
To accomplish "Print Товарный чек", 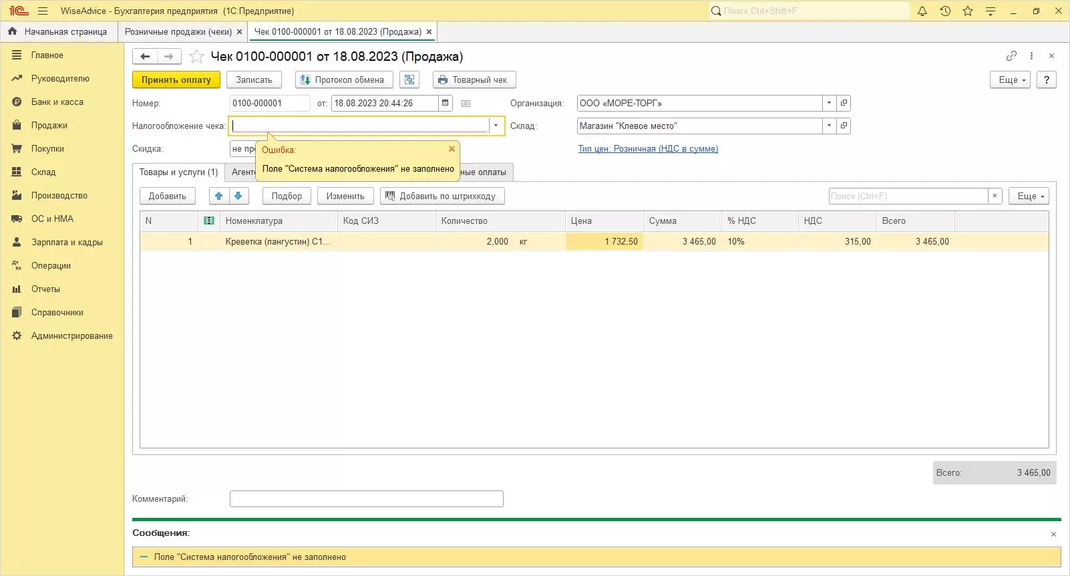I will click(474, 80).
